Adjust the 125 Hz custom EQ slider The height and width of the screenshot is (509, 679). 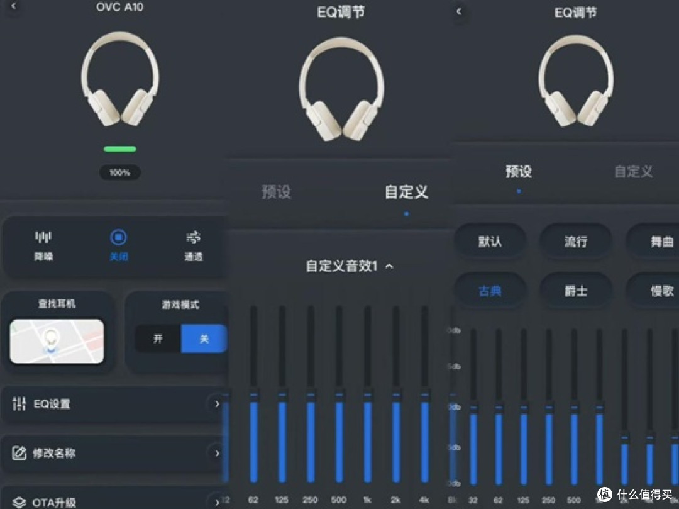(282, 394)
